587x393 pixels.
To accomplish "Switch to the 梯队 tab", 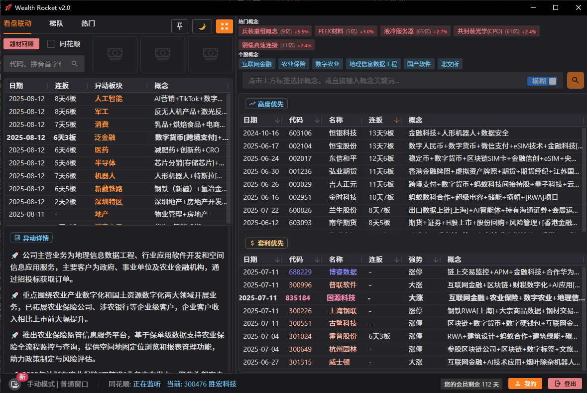I will click(56, 23).
